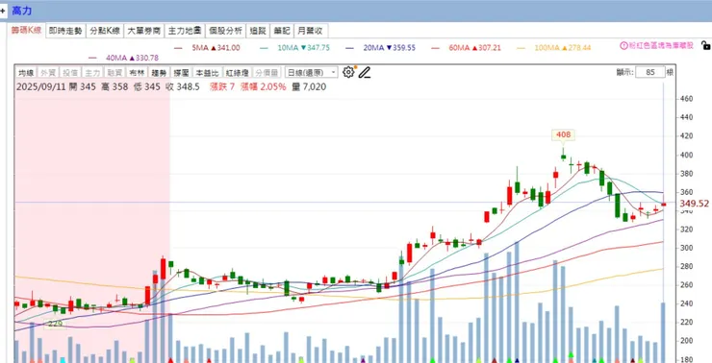Click the 349.52 current price tag
This screenshot has height=363, width=712.
pyautogui.click(x=694, y=204)
